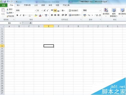Image resolution: width=126 pixels, height=95 pixels.
Task: Toggle italic formatting
Action: pyautogui.click(x=20, y=15)
